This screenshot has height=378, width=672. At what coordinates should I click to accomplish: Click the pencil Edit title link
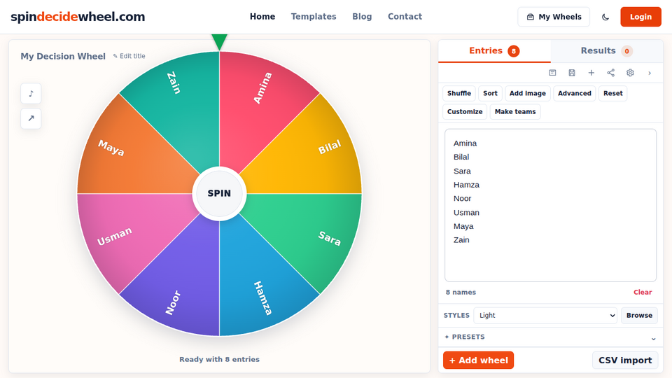(129, 56)
